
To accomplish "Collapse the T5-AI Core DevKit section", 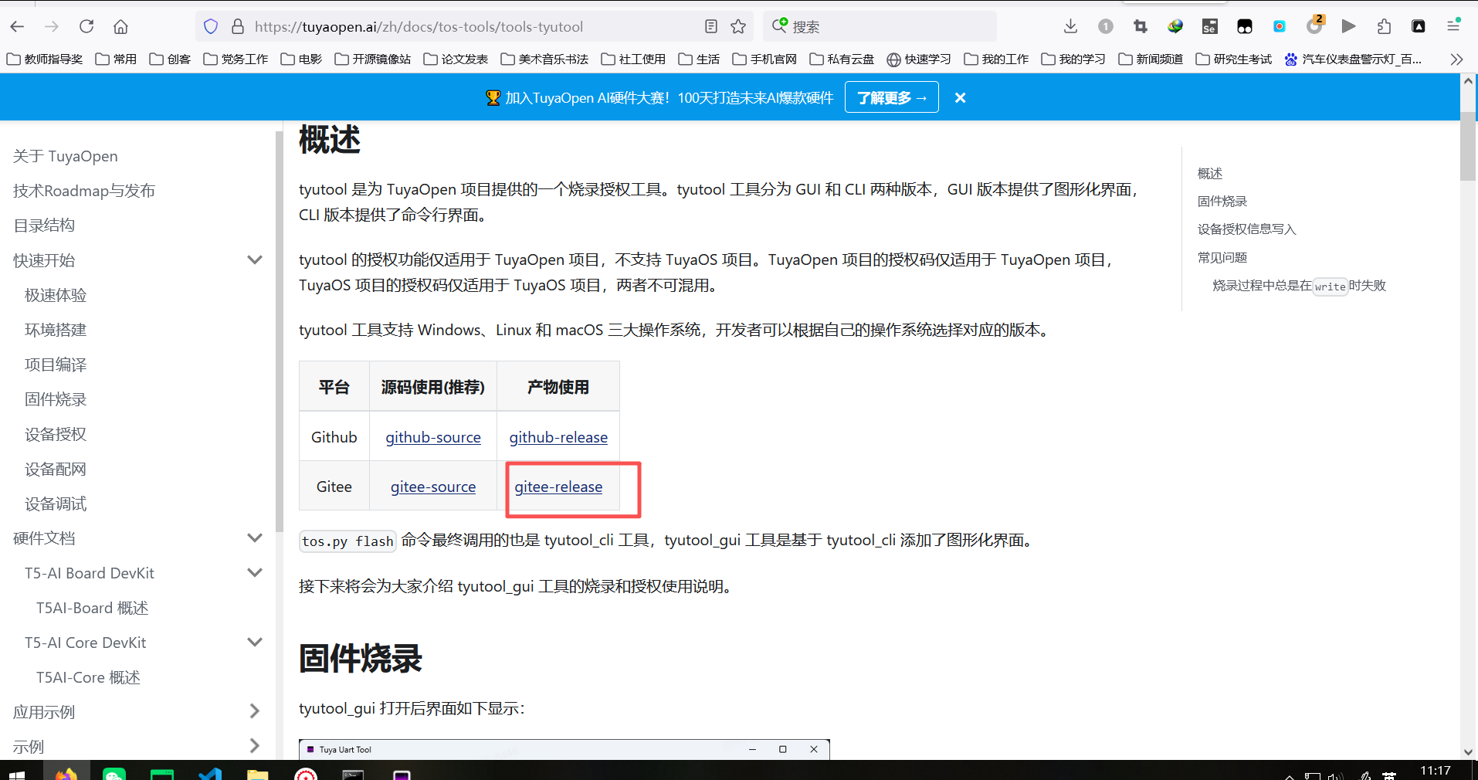I will pyautogui.click(x=255, y=643).
